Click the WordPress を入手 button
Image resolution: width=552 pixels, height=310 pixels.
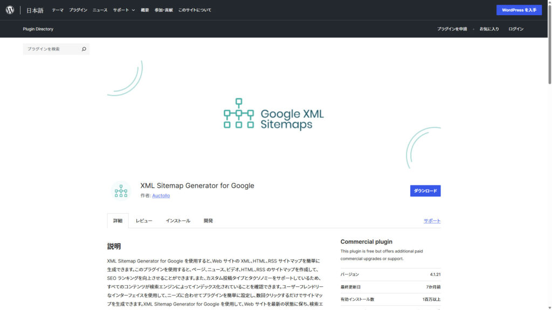tap(519, 10)
